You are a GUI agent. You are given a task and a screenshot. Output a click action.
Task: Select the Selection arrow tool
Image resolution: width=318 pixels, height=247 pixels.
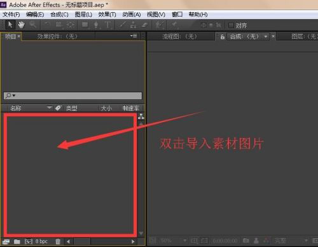pos(10,25)
